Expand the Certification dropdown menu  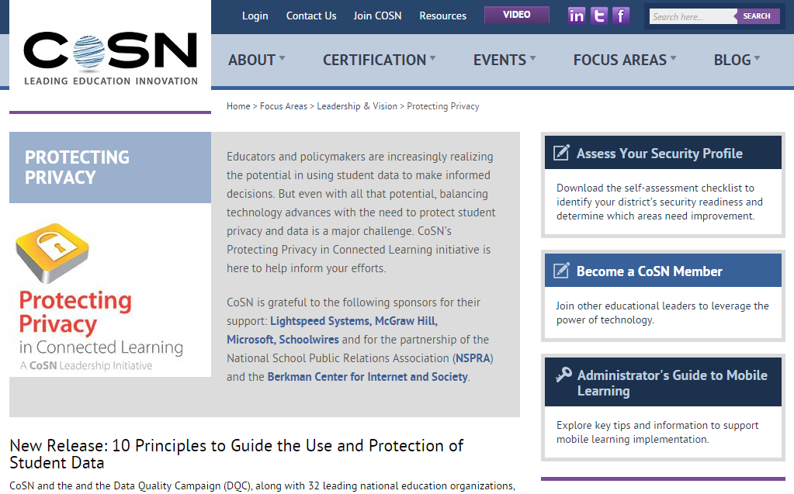click(379, 60)
